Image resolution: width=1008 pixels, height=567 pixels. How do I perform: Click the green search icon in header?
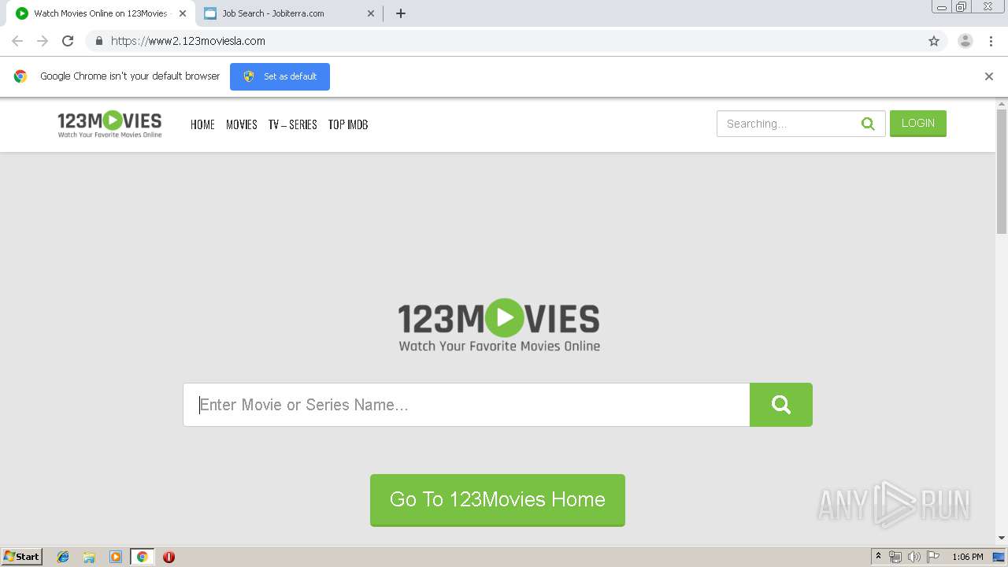(x=868, y=124)
